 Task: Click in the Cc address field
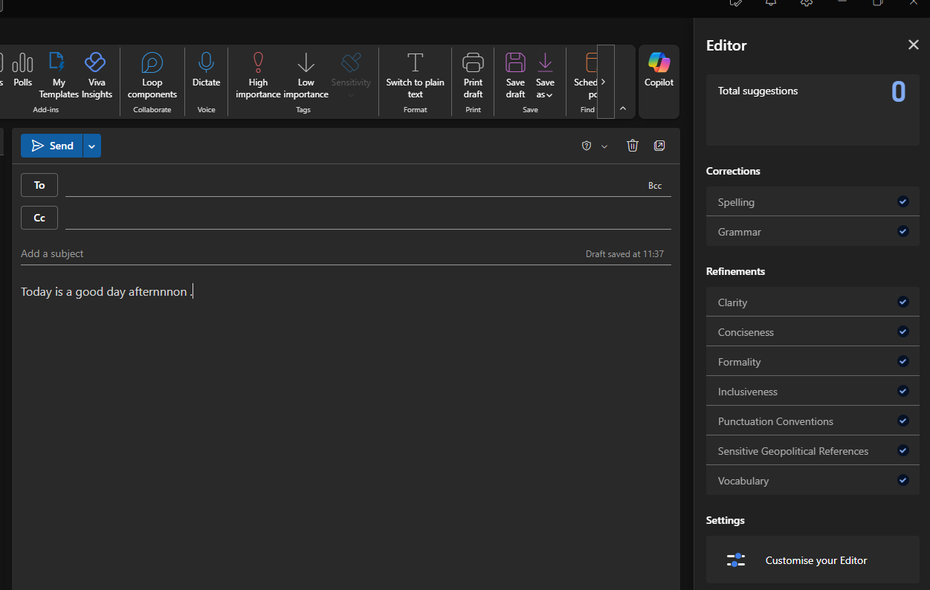368,218
